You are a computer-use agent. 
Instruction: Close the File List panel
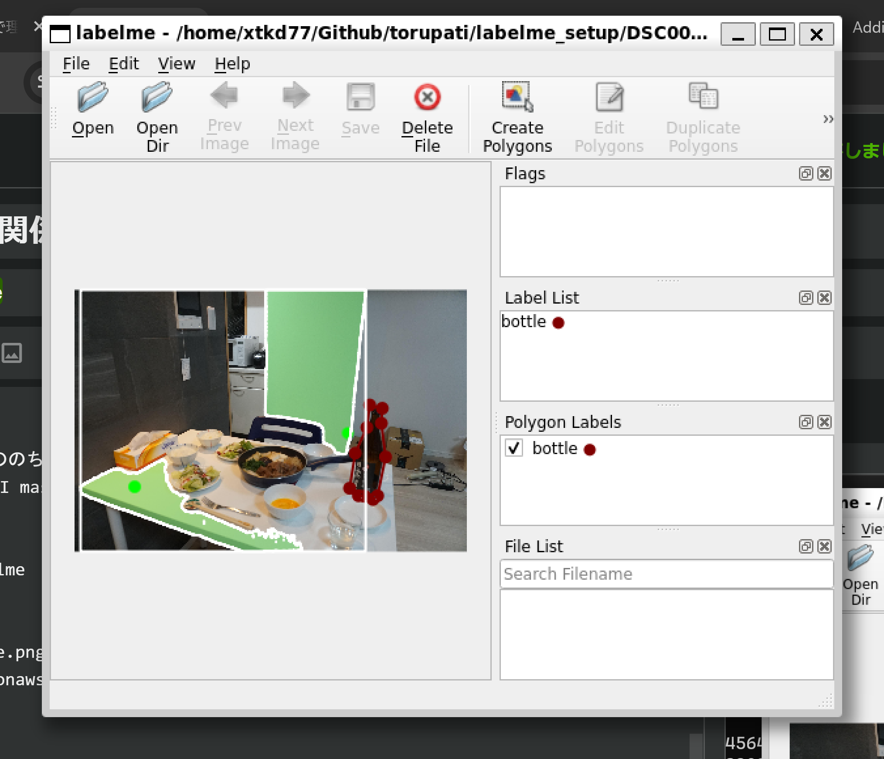click(x=824, y=547)
